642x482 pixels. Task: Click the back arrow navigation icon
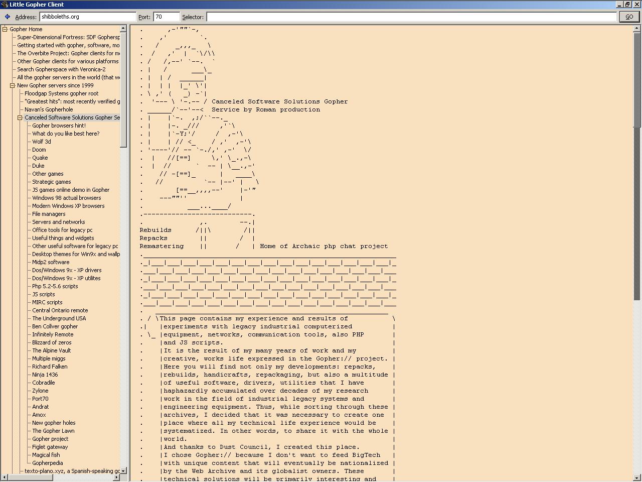pos(7,17)
